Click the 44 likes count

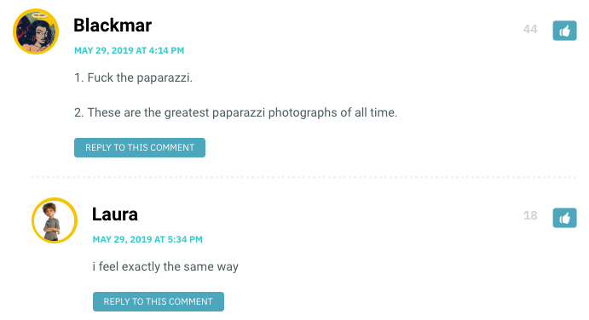pos(530,29)
